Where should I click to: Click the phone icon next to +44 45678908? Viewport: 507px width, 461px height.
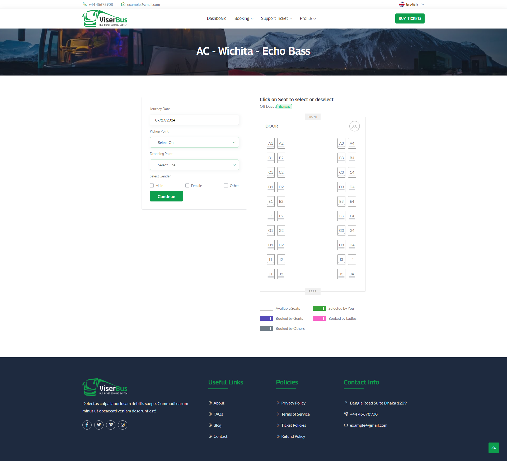85,4
